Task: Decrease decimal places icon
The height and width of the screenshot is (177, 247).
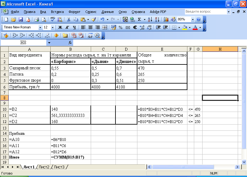Action: pyautogui.click(x=149, y=27)
